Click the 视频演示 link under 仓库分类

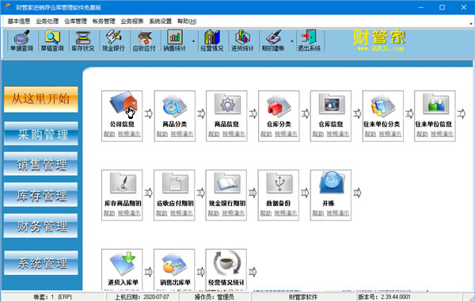(x=286, y=134)
